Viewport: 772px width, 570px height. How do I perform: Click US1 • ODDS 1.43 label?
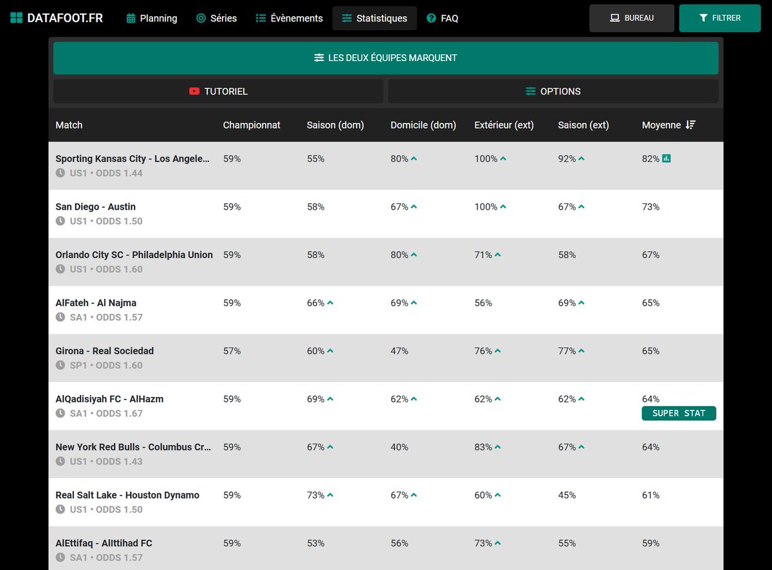point(106,461)
